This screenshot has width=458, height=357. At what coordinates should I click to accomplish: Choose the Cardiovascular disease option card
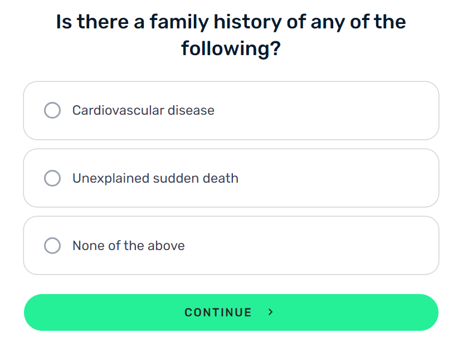(x=231, y=111)
